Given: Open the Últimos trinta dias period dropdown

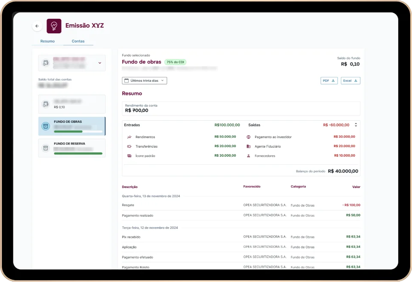Looking at the screenshot, I should [145, 81].
